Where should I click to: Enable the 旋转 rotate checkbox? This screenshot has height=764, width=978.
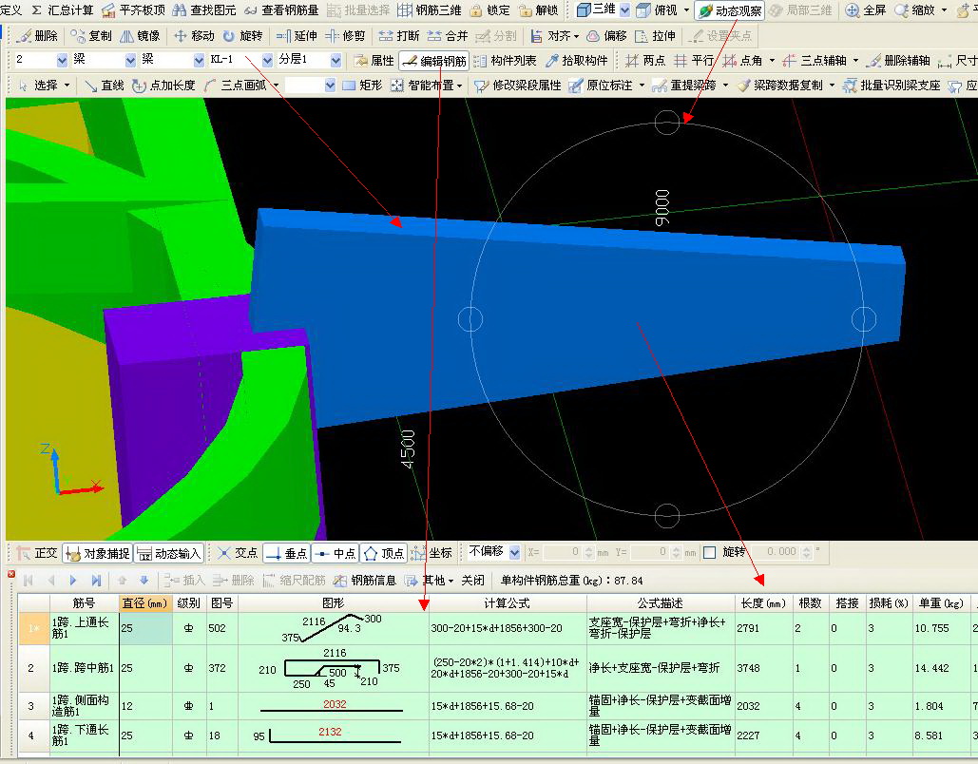click(709, 553)
